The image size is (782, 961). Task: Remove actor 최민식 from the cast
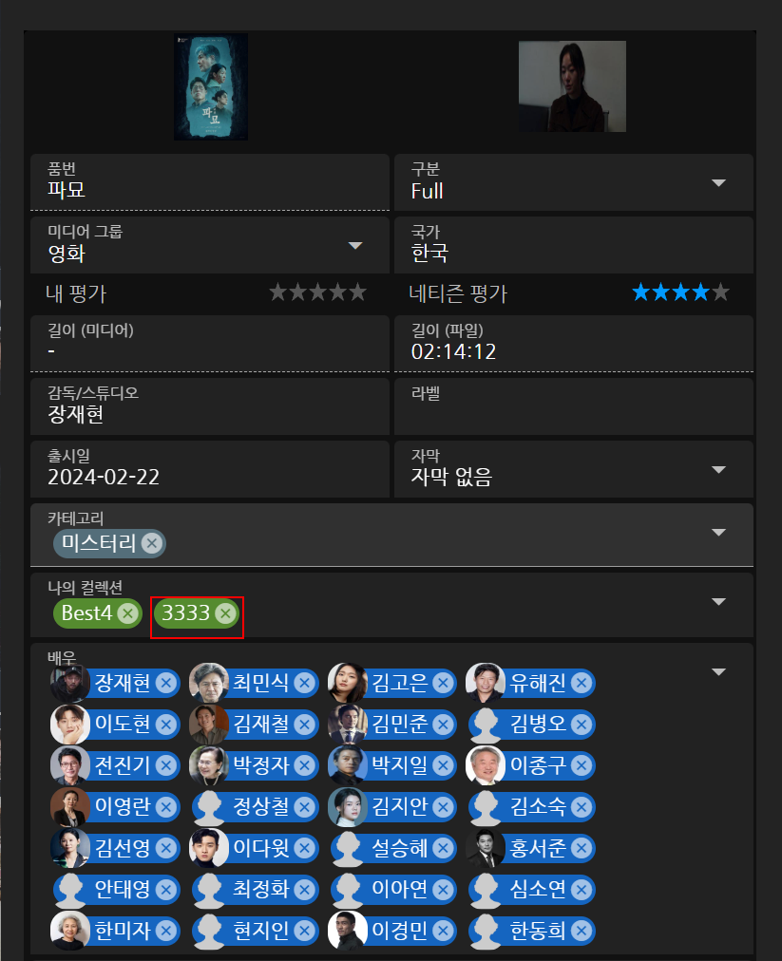304,683
